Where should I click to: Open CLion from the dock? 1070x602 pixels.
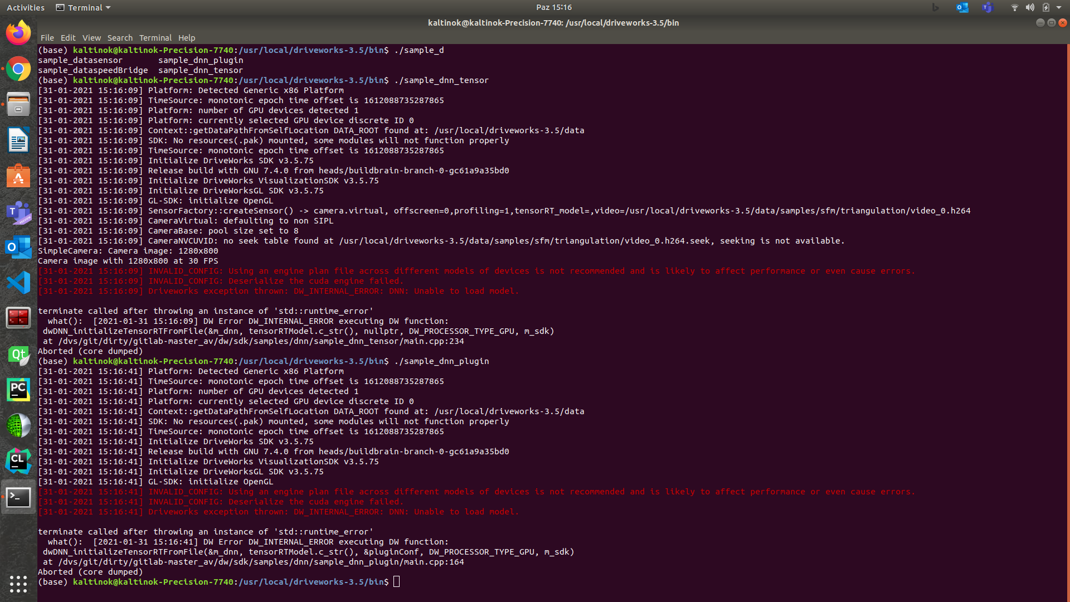click(x=18, y=461)
